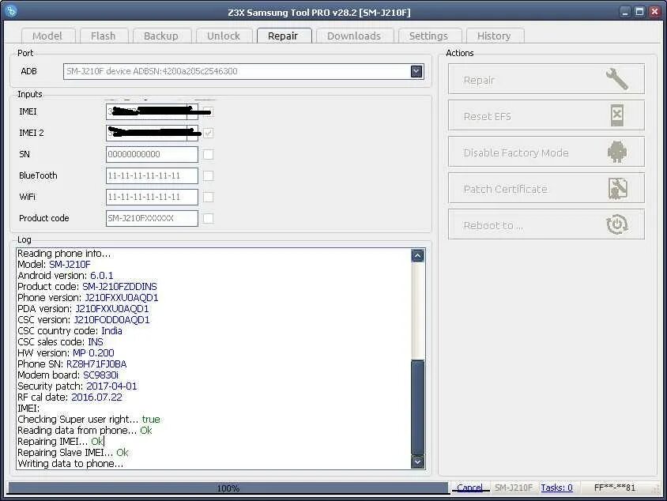Click the FF**-**81 status bar text
Image resolution: width=667 pixels, height=501 pixels.
614,488
